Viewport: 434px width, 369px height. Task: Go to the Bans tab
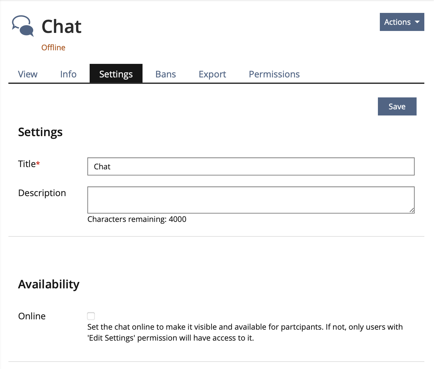tap(165, 74)
